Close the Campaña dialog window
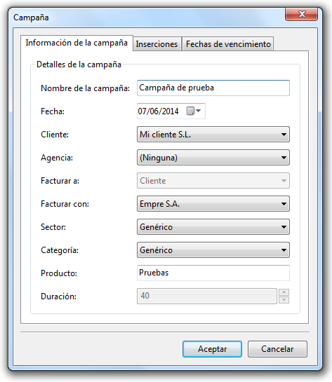 point(302,14)
